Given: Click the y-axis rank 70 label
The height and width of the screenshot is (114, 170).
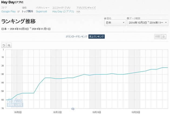Looking at the screenshot, I should pos(3,108).
